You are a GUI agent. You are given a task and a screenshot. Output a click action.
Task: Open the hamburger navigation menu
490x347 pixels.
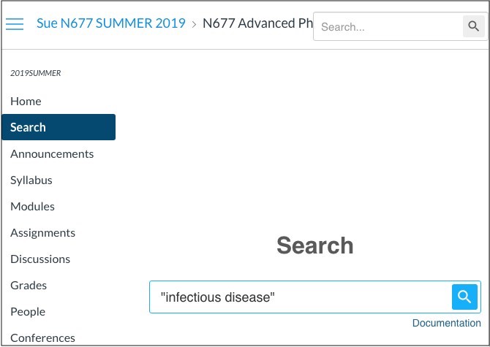15,23
